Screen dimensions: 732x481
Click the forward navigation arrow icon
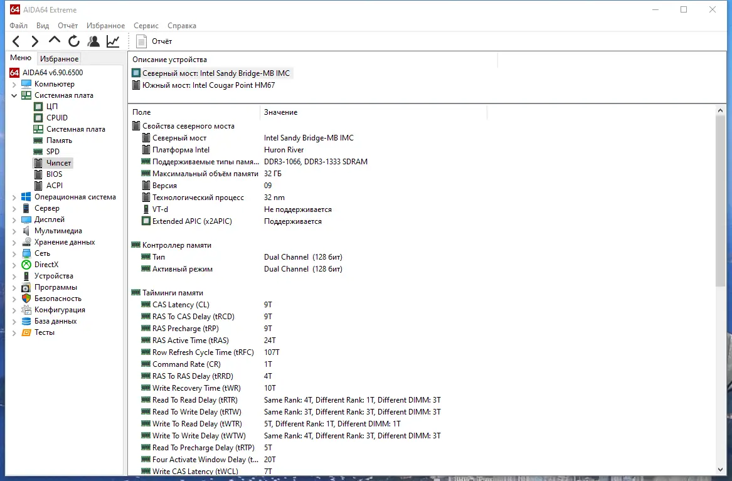tap(35, 41)
